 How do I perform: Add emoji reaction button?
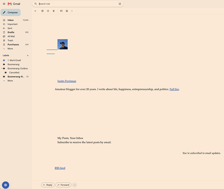75,185
